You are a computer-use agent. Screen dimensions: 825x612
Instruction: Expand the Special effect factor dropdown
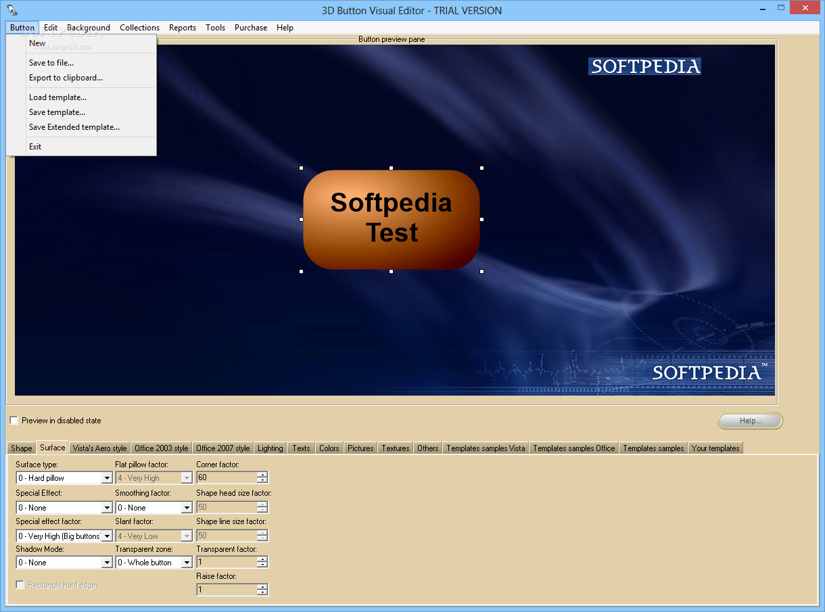click(x=106, y=536)
